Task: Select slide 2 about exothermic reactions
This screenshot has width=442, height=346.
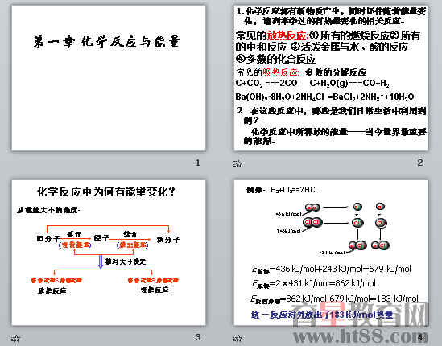Action: point(331,78)
